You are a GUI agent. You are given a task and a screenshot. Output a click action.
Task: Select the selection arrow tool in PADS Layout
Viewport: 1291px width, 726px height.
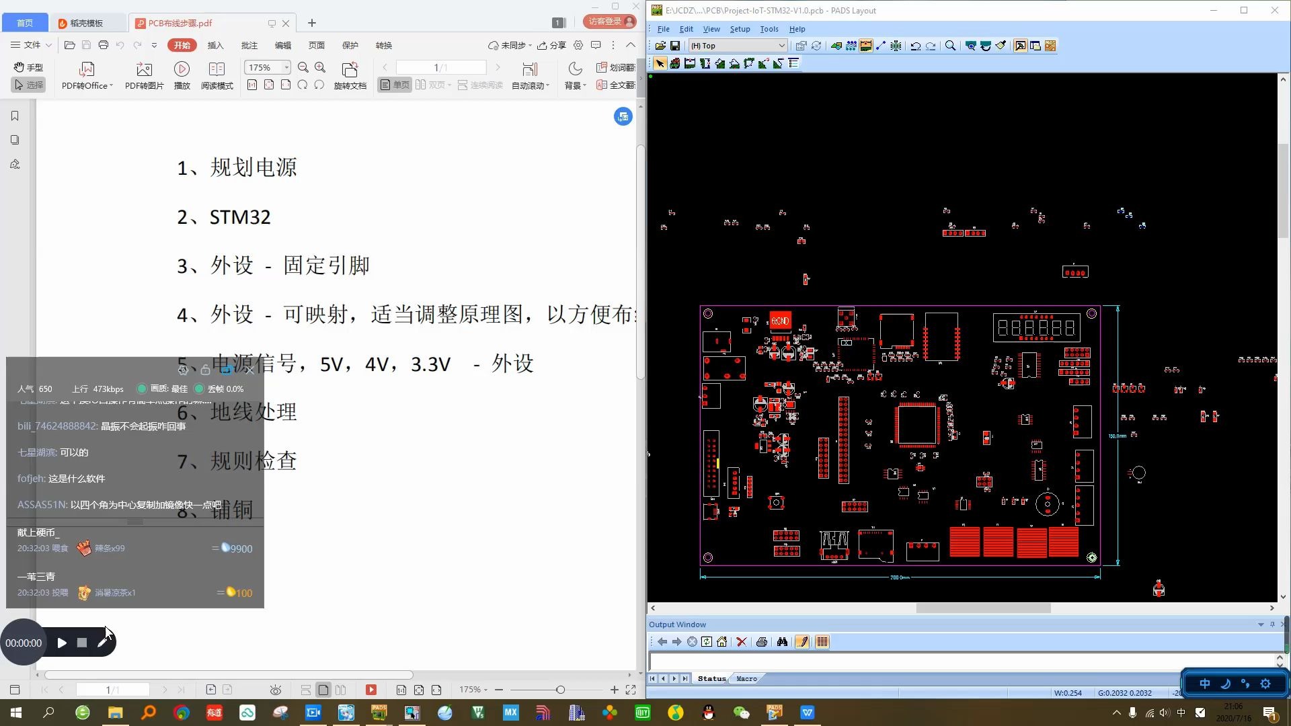660,63
